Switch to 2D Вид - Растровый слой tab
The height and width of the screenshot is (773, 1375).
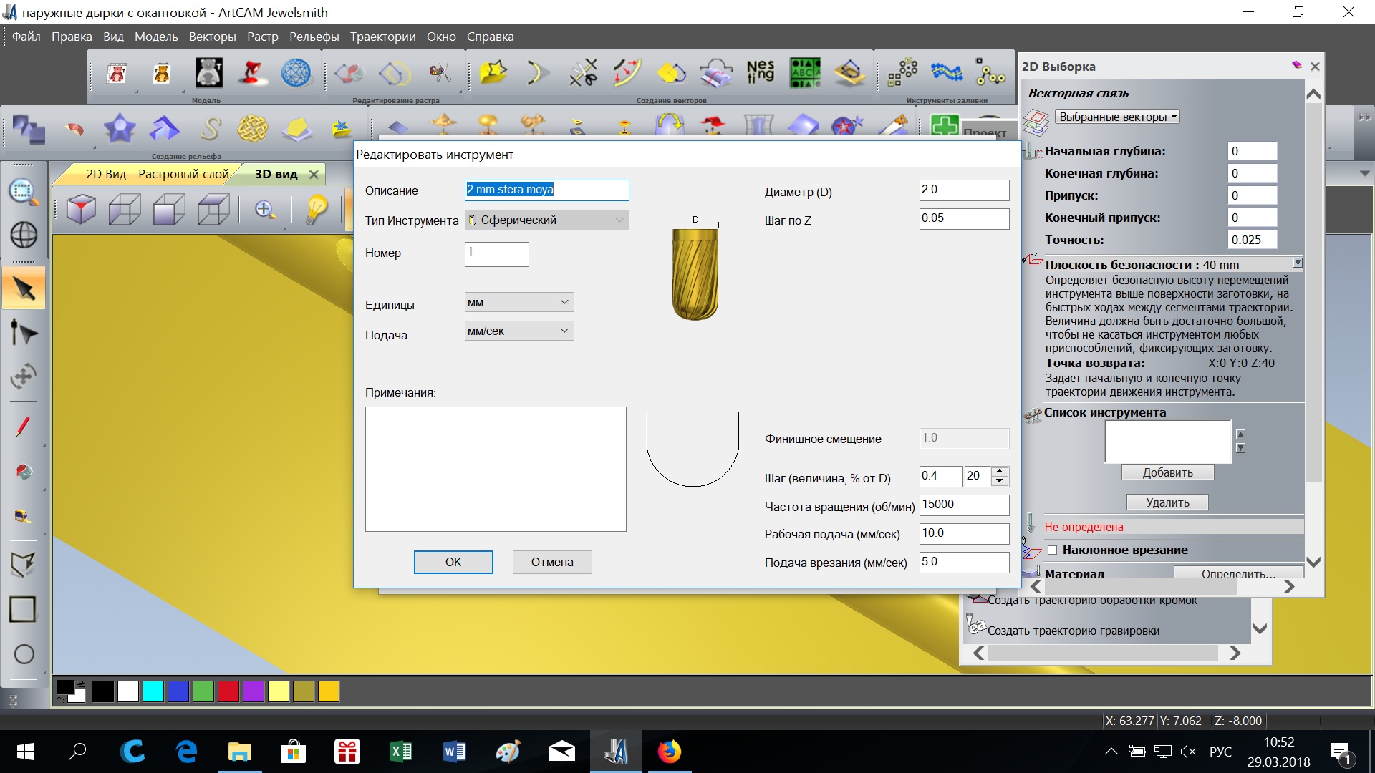coord(157,174)
